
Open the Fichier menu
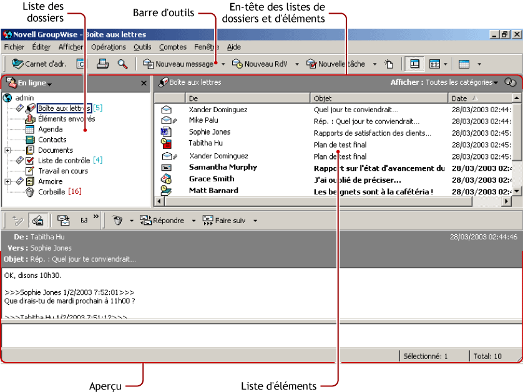(13, 47)
